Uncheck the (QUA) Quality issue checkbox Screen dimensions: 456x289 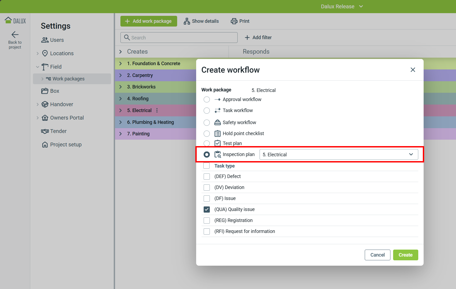pos(207,209)
